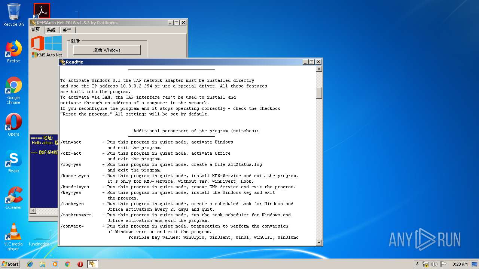
Task: Show hidden tray icons arrow
Action: [417, 264]
